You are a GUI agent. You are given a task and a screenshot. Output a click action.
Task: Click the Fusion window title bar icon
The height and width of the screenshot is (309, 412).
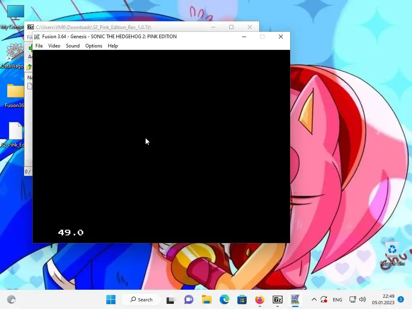pos(37,37)
